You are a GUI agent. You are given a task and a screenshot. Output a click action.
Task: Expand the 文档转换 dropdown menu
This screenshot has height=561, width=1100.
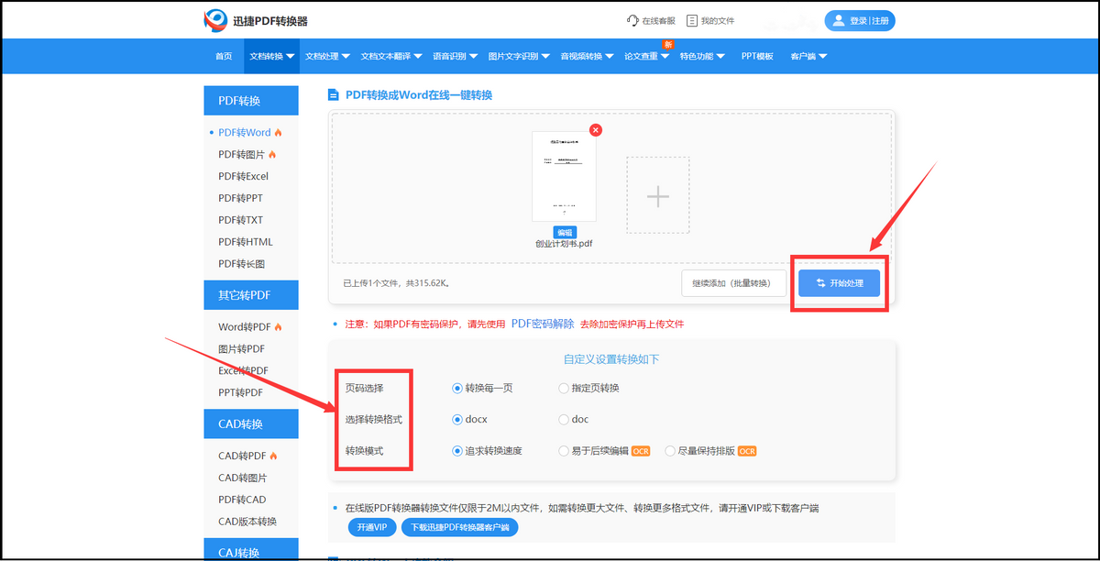click(272, 56)
